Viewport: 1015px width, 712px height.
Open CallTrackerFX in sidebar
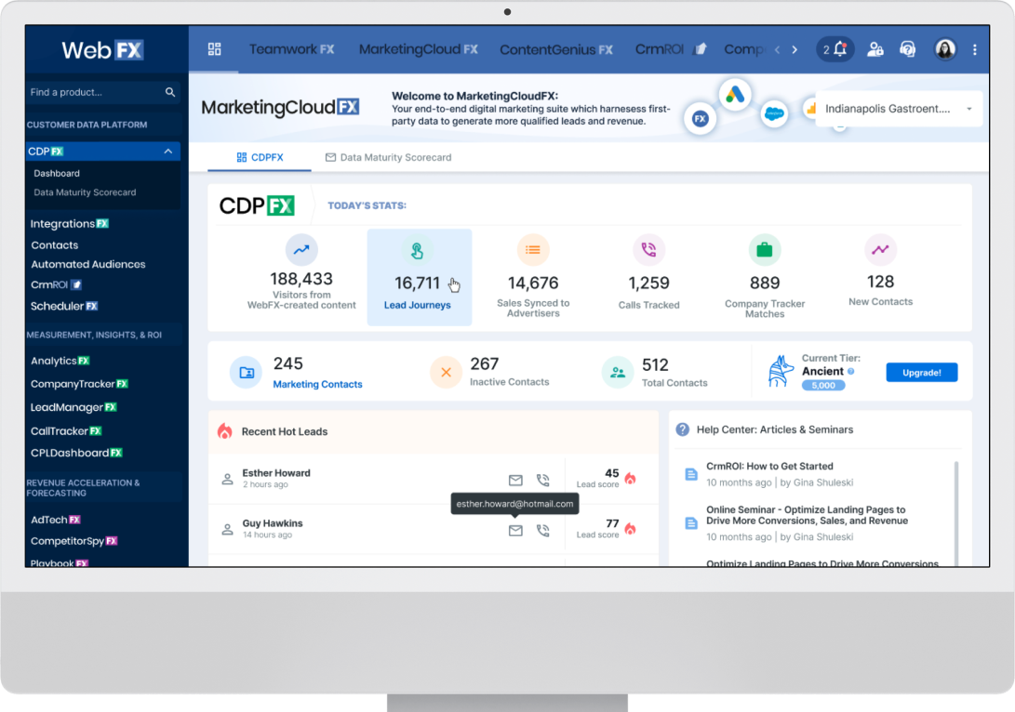(66, 430)
